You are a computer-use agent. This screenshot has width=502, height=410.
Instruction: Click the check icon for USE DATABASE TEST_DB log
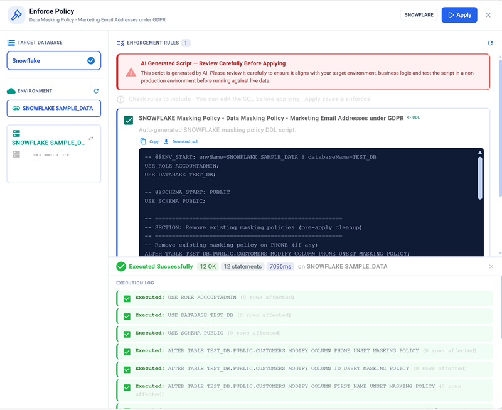tap(127, 316)
